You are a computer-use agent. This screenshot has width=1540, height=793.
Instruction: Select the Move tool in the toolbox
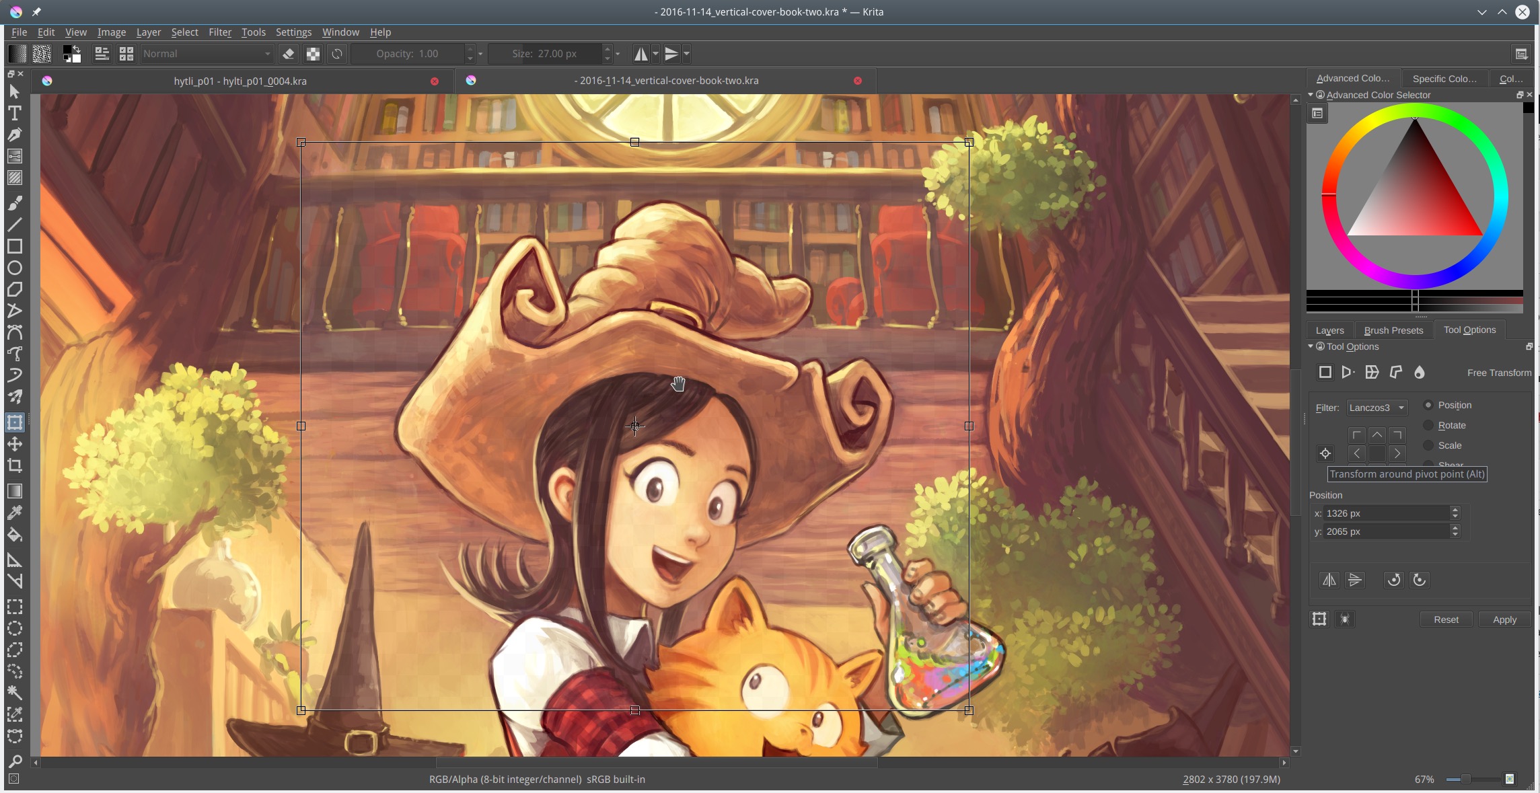click(14, 444)
